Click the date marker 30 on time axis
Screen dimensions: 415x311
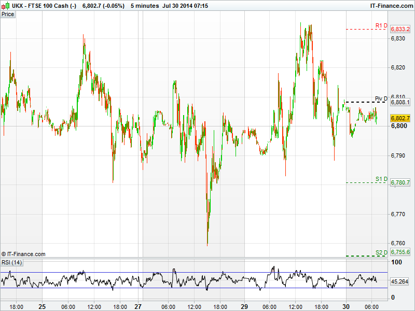346,306
